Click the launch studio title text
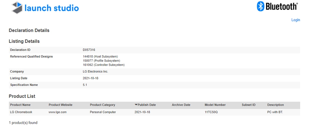 point(52,8)
